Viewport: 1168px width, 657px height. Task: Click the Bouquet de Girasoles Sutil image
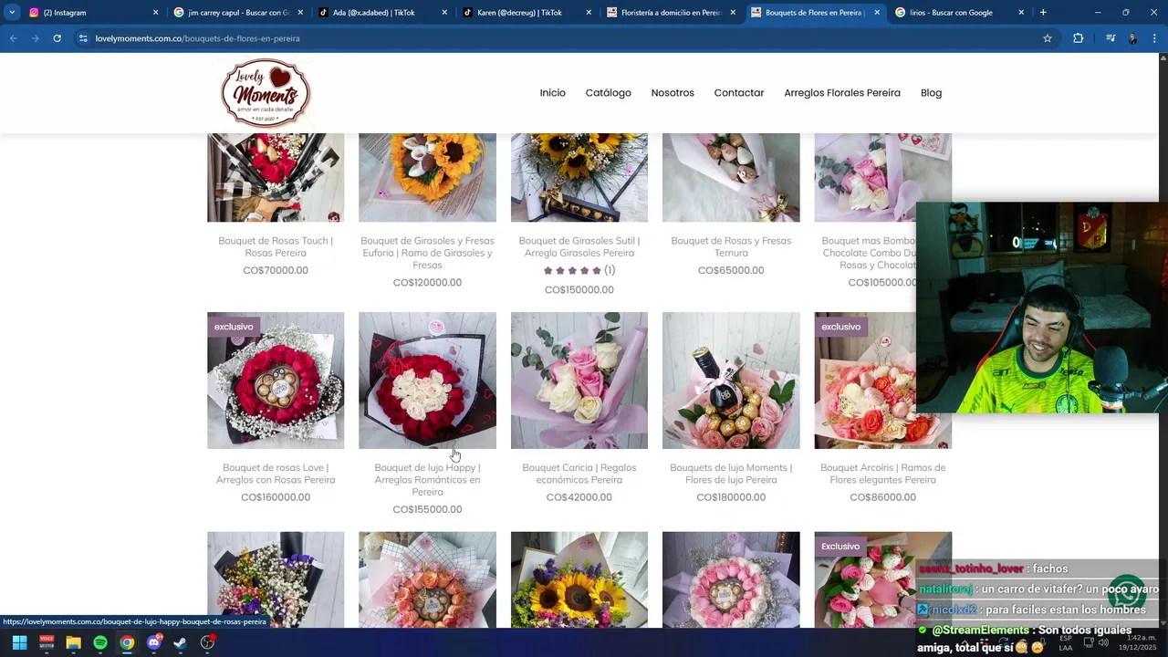(x=579, y=178)
